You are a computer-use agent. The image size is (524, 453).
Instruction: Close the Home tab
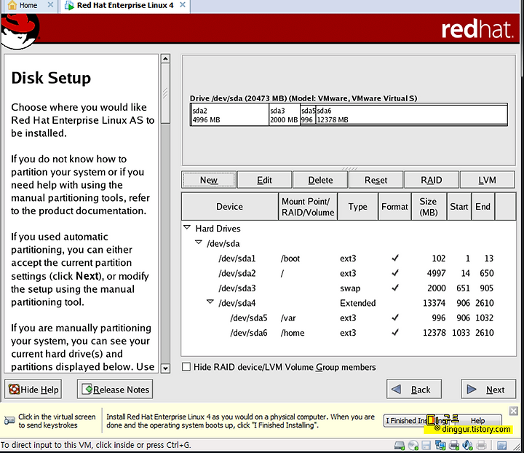point(50,5)
